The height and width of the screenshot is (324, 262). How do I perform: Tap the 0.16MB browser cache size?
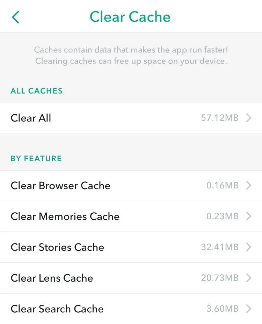223,186
